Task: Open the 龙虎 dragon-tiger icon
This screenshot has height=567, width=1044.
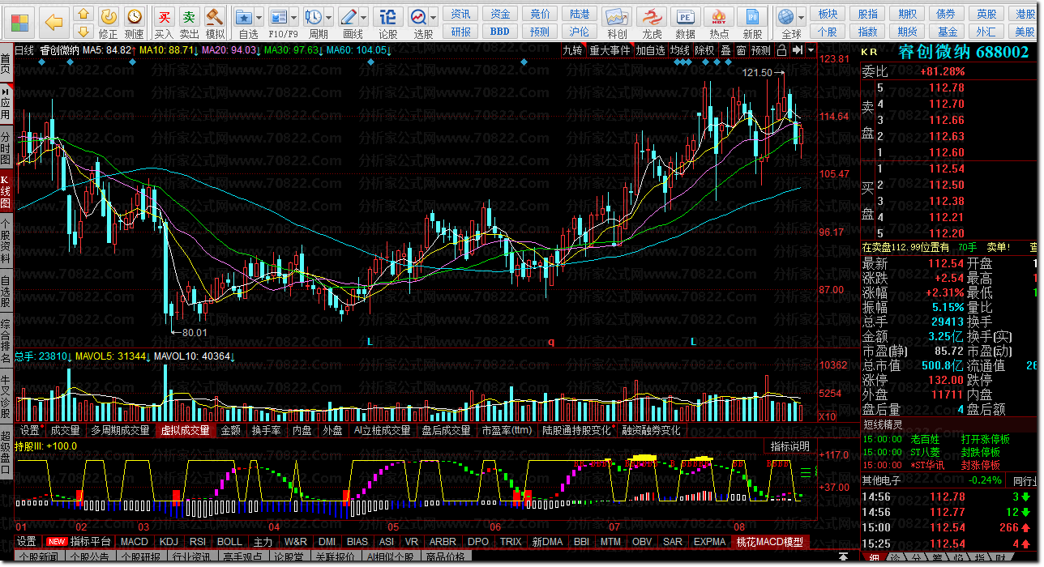Action: pyautogui.click(x=652, y=23)
